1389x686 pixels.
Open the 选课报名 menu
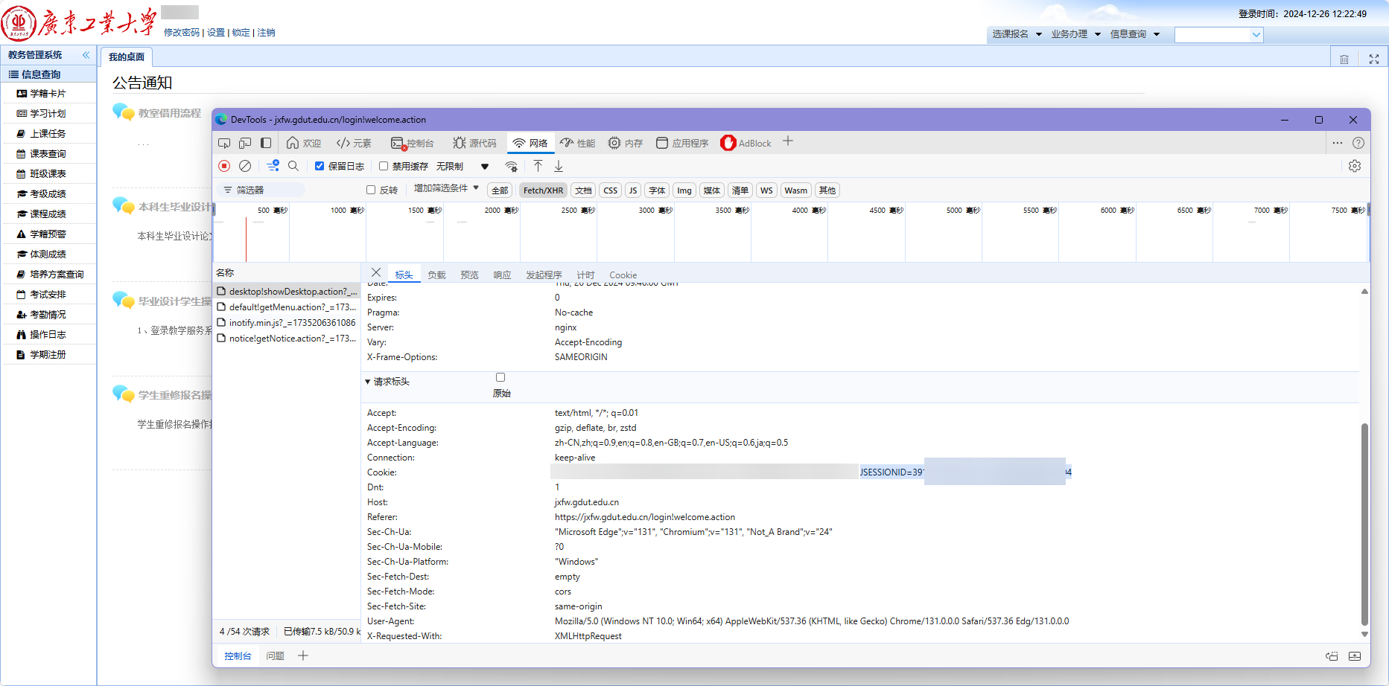(1016, 34)
